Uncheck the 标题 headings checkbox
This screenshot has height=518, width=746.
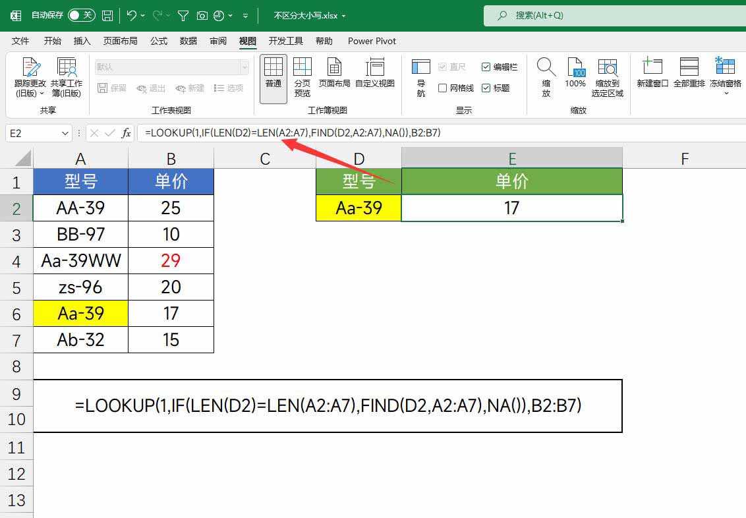click(486, 88)
